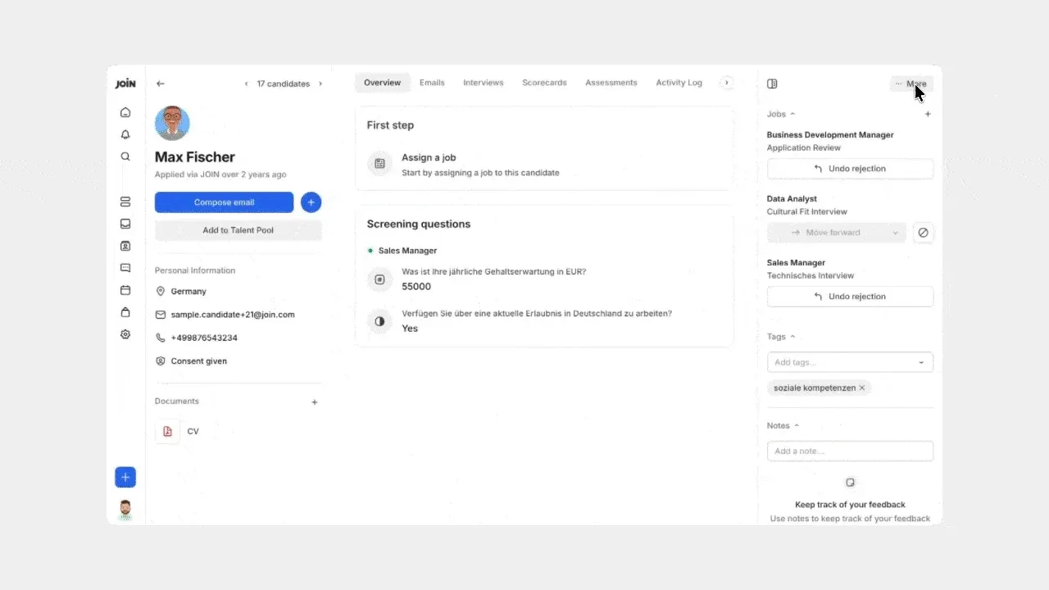Click the blue plus button at sidebar bottom
Image resolution: width=1049 pixels, height=590 pixels.
125,477
